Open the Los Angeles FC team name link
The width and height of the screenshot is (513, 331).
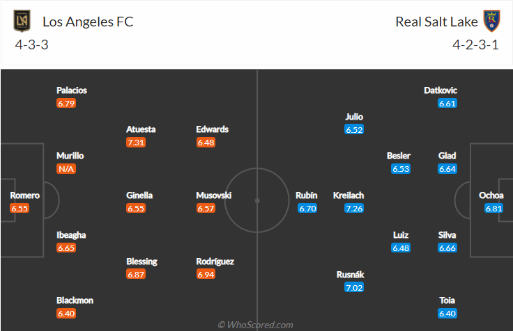coord(88,22)
